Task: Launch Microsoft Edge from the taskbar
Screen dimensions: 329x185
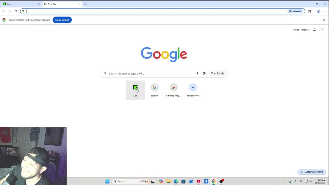Action: tap(176, 181)
